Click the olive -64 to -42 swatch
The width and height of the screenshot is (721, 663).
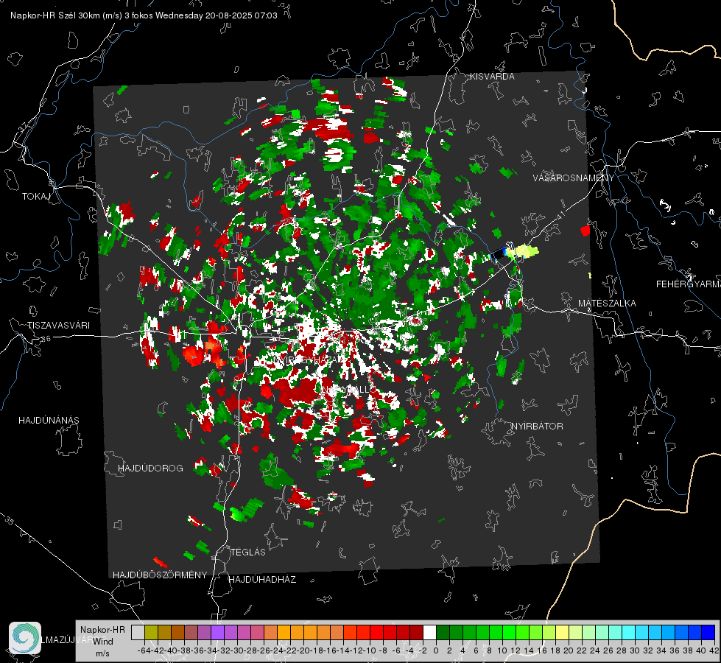tap(151, 633)
